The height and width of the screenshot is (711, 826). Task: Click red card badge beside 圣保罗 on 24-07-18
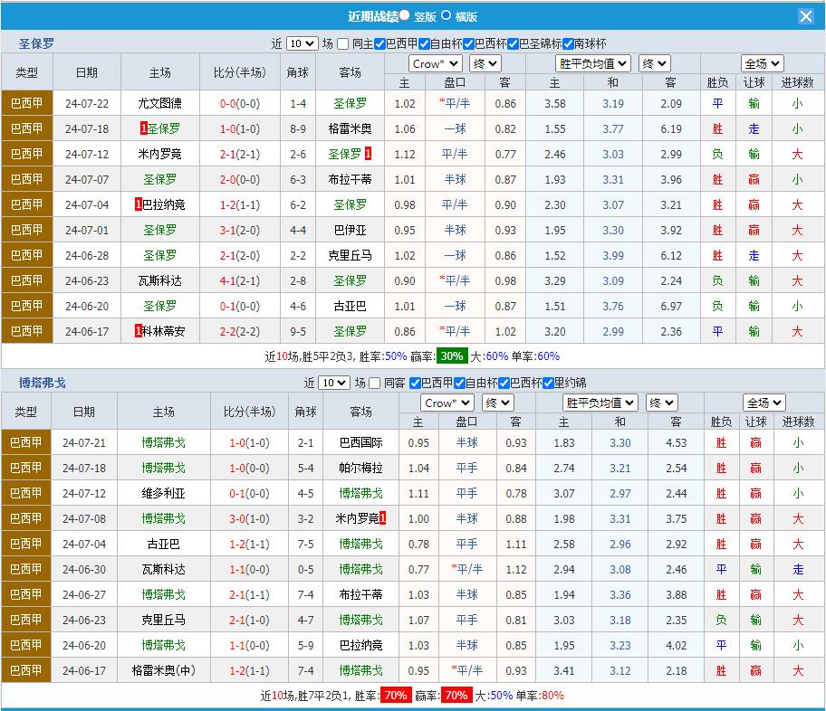point(143,128)
